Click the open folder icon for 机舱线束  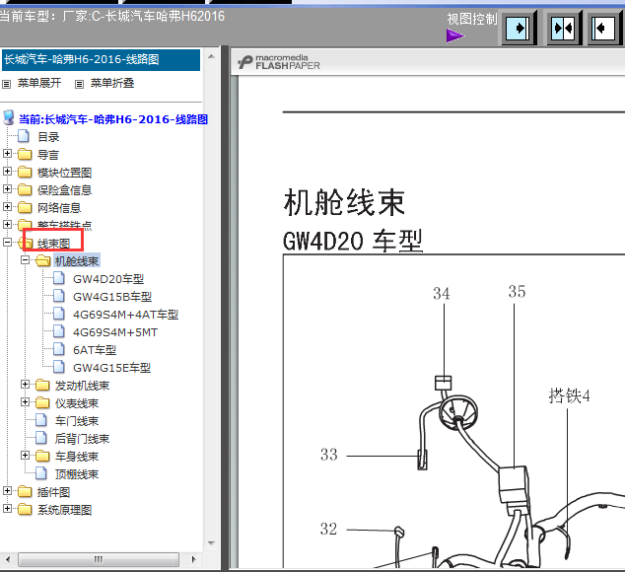coord(42,261)
